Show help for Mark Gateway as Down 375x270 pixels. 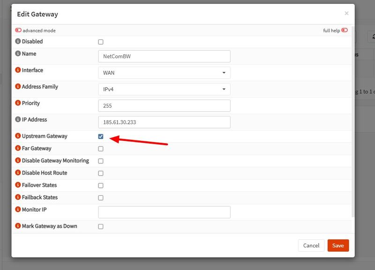coord(18,226)
